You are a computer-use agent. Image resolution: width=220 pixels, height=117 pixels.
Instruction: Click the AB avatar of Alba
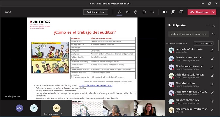pos(171,67)
